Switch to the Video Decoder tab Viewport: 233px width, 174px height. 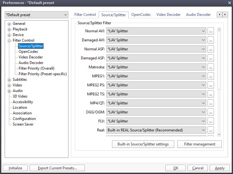[x=168, y=15]
